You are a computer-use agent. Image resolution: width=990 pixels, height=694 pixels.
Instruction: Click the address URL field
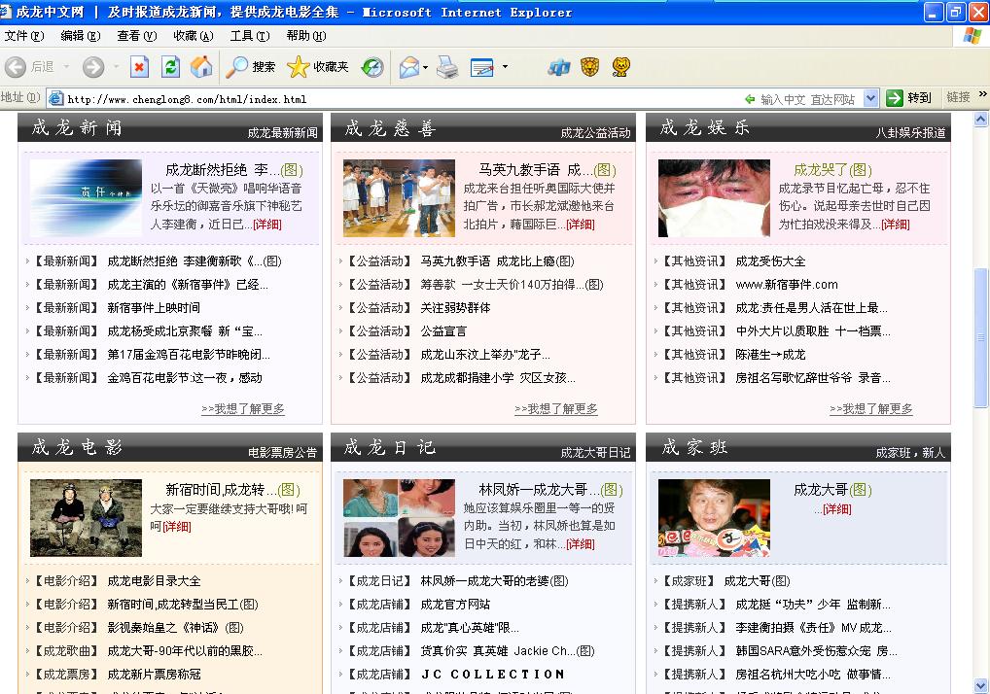[405, 99]
